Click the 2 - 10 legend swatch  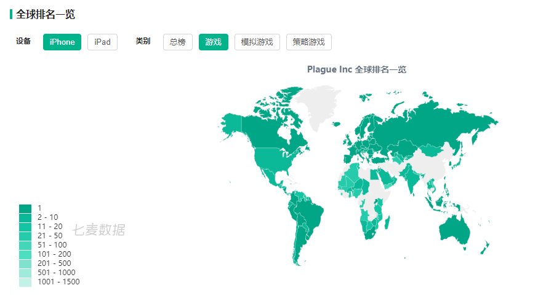pyautogui.click(x=25, y=217)
